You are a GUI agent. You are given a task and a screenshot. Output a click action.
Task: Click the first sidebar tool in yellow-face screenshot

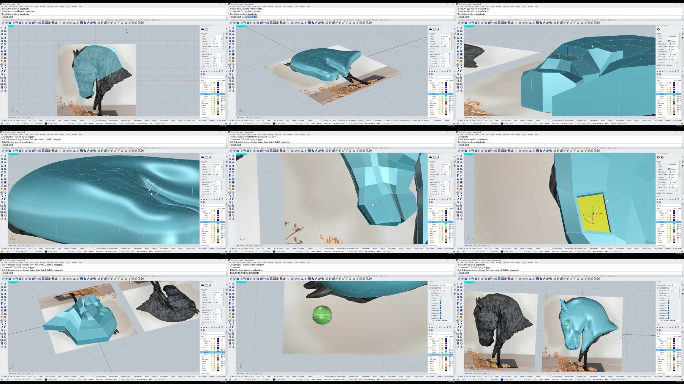coord(458,155)
